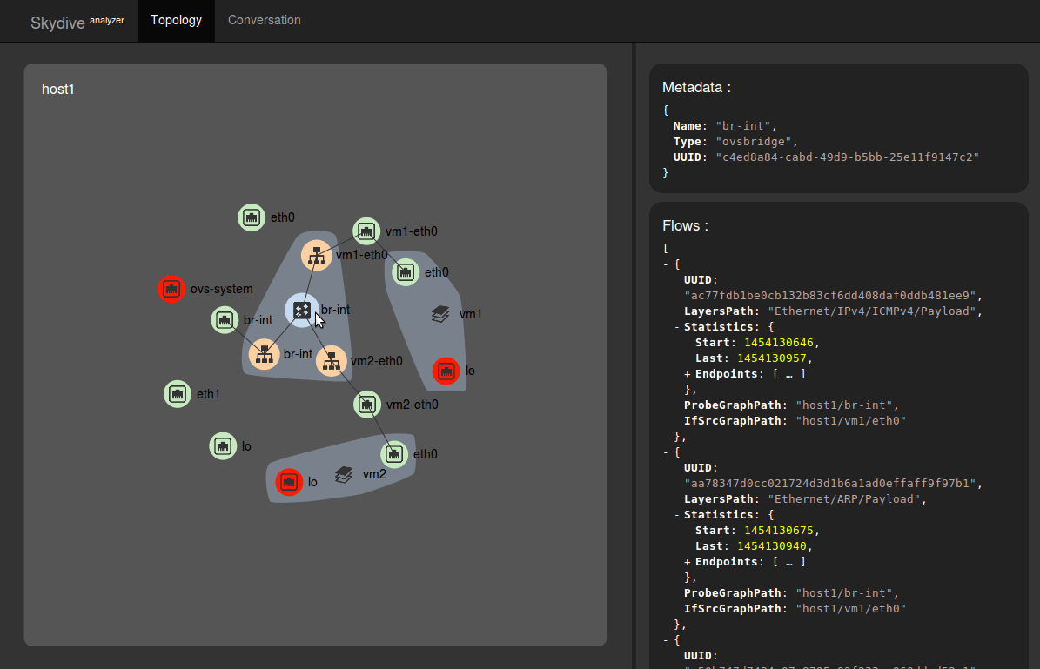The width and height of the screenshot is (1040, 669).
Task: Click the orange vm1-eth0 port node
Action: tap(317, 255)
